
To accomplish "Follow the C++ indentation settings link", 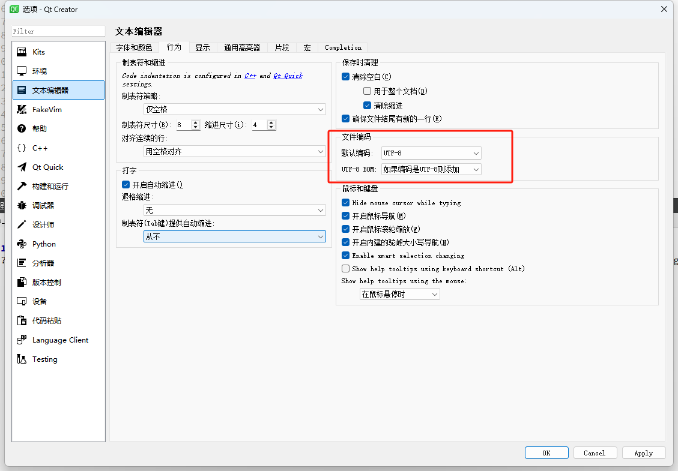I will pos(250,76).
